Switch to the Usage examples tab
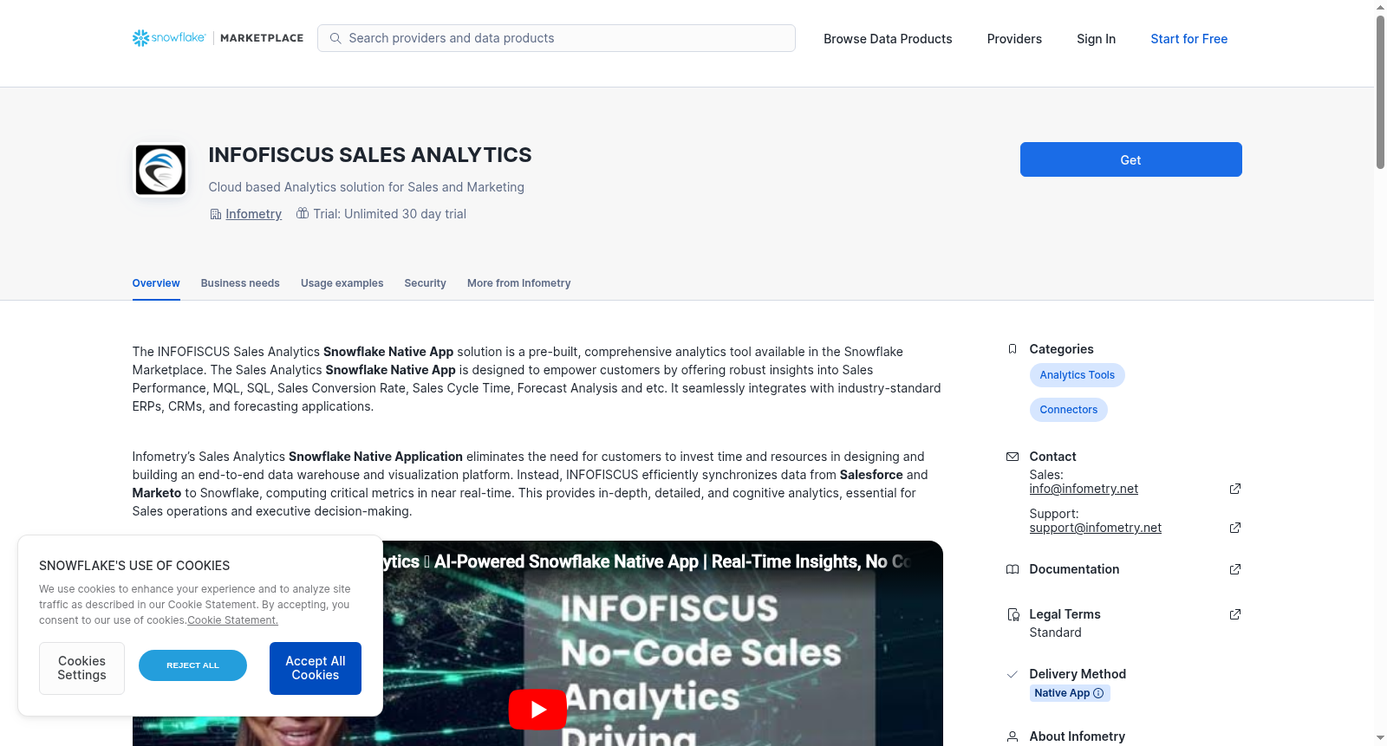Image resolution: width=1387 pixels, height=746 pixels. pyautogui.click(x=342, y=283)
